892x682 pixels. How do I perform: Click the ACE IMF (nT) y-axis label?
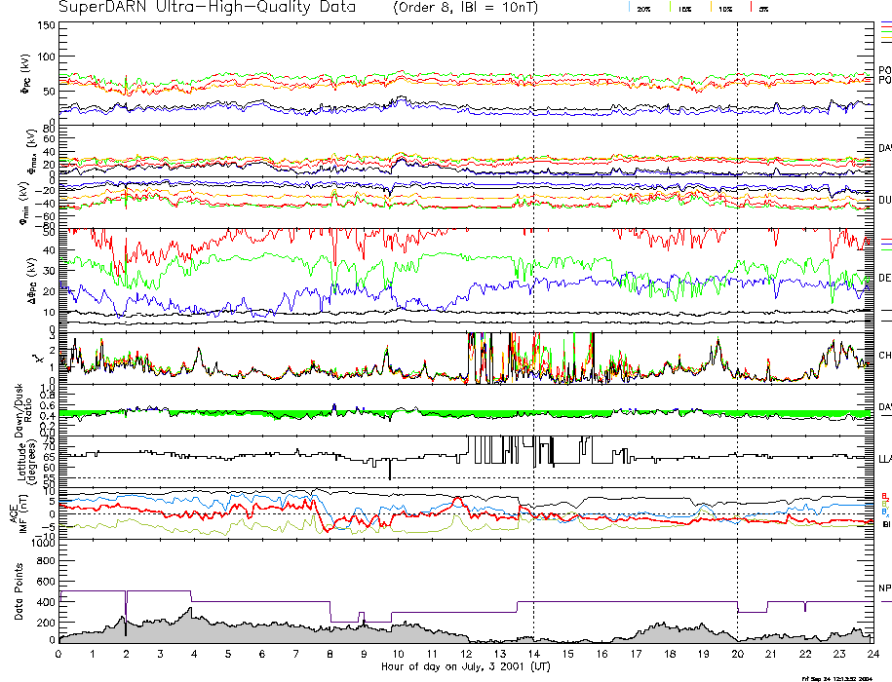point(19,511)
